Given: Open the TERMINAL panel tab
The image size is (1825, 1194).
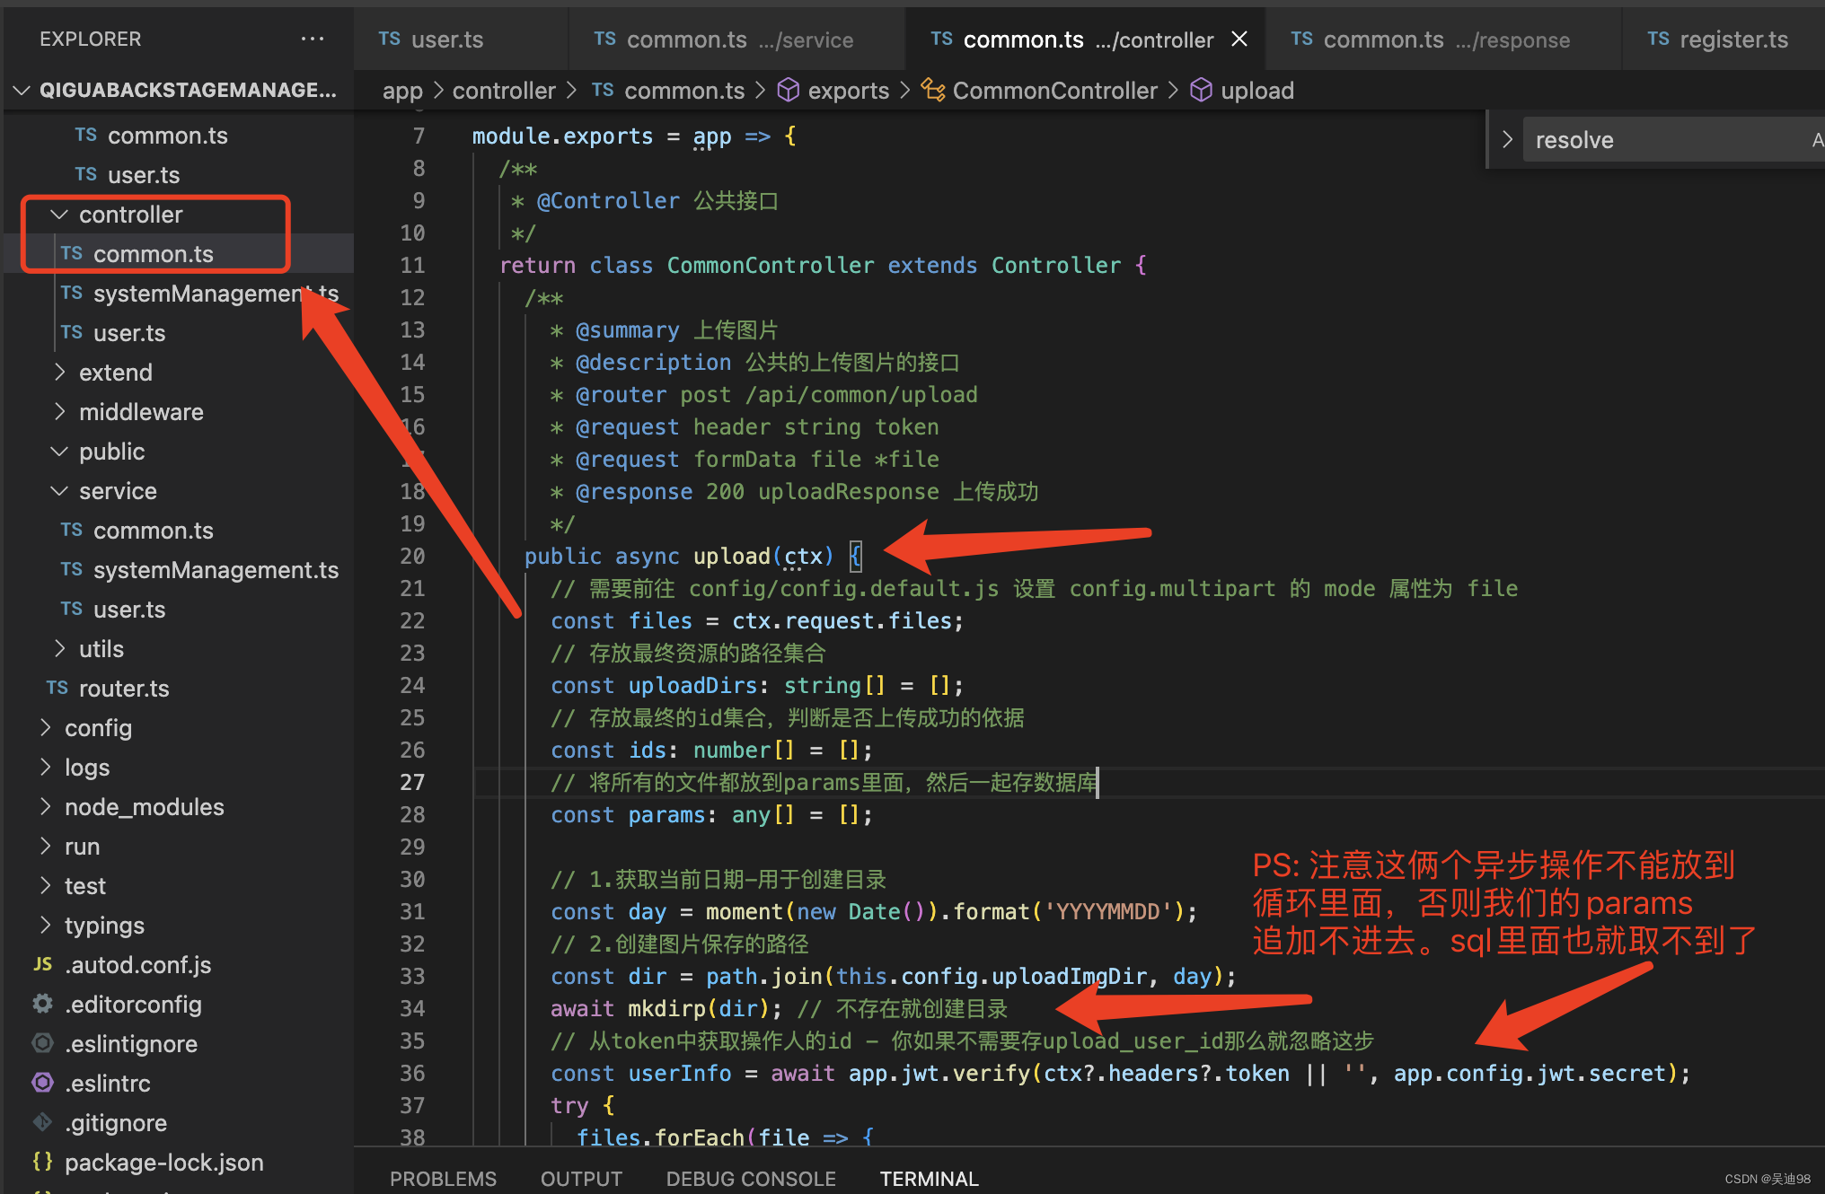Looking at the screenshot, I should click(929, 1178).
